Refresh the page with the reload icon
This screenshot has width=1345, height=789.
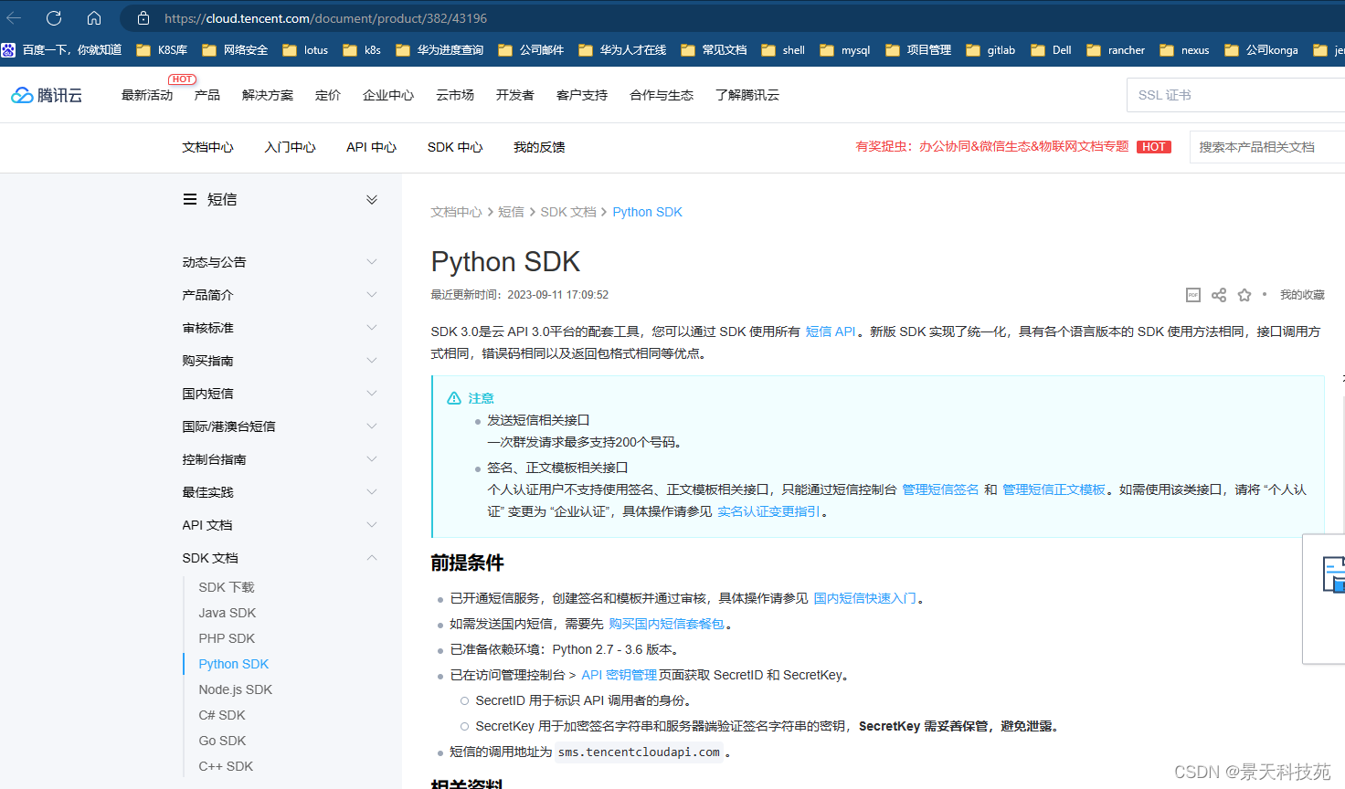53,17
